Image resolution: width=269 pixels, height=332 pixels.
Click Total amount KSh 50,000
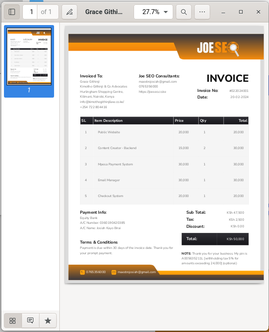[235, 239]
